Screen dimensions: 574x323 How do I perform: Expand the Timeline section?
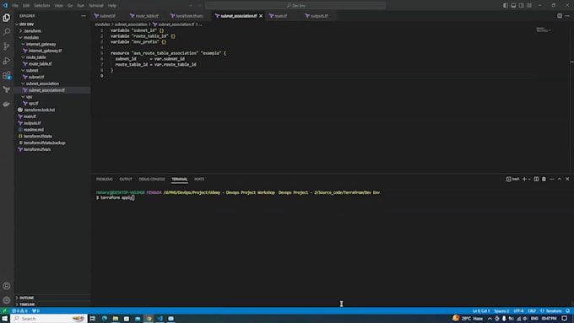coord(52,304)
